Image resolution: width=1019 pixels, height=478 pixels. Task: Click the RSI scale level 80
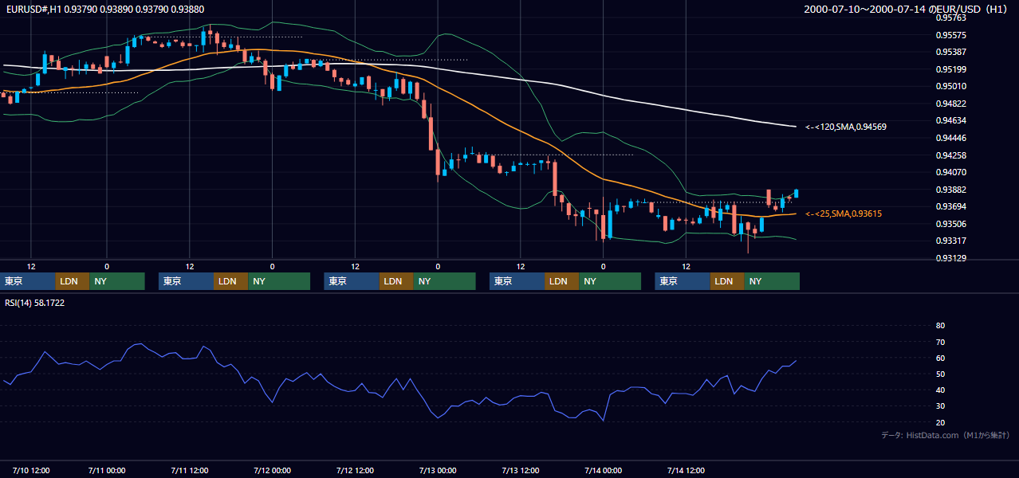940,326
